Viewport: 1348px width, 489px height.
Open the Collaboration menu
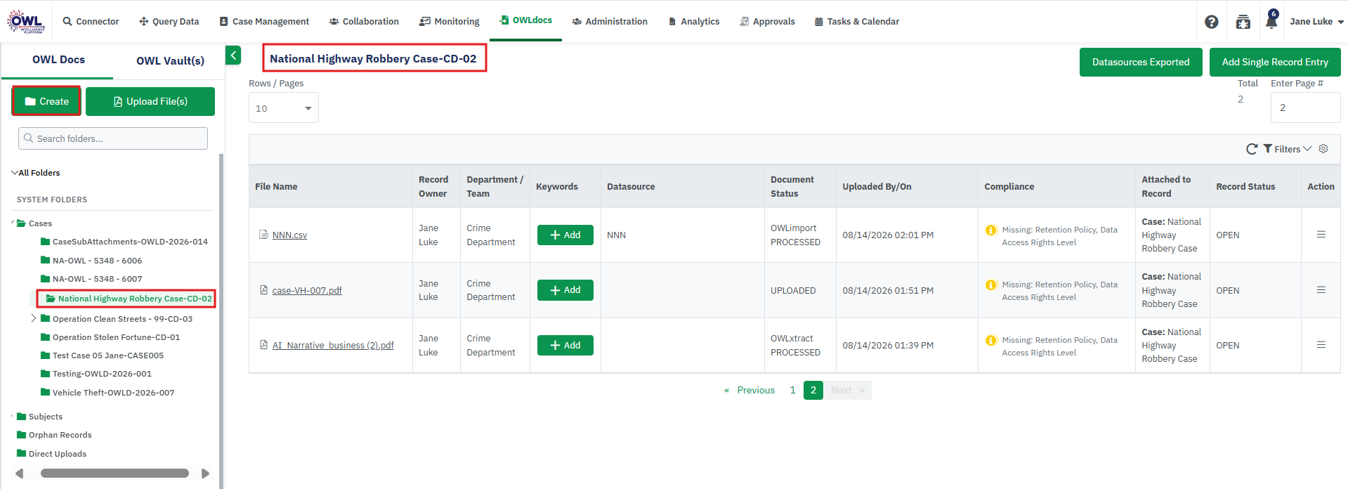[x=364, y=22]
